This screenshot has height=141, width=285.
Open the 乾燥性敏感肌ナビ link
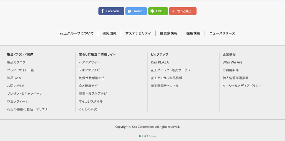click(x=92, y=78)
